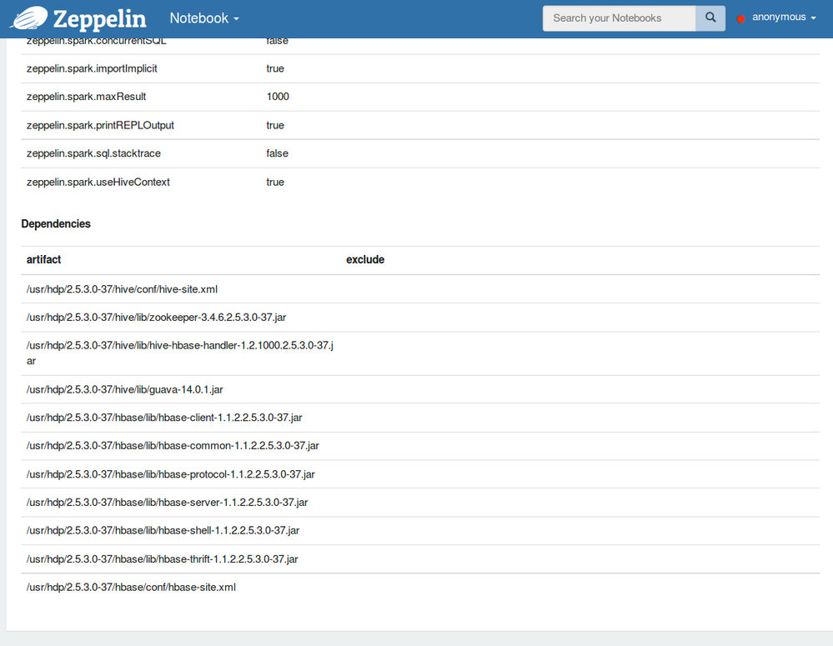Click the Search your Notebooks field
Image resolution: width=833 pixels, height=646 pixels.
click(x=619, y=18)
